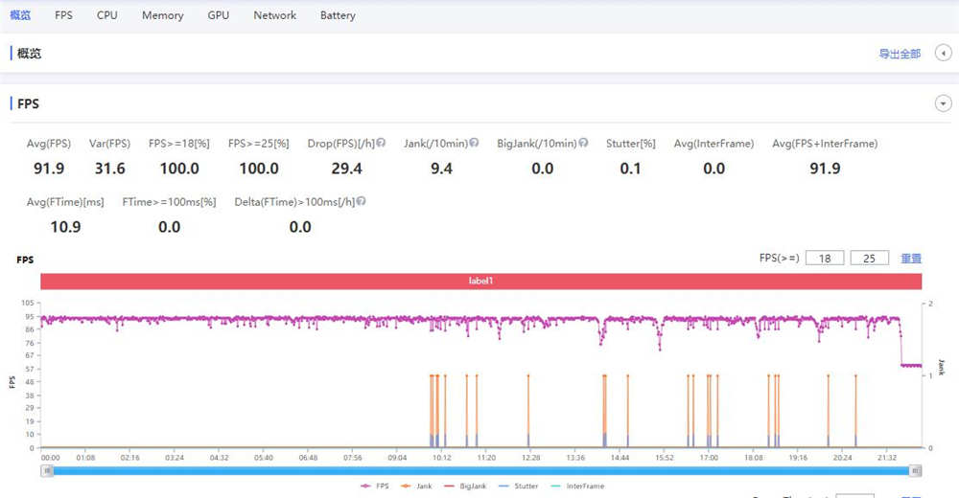Image resolution: width=959 pixels, height=498 pixels.
Task: Grab the right handle of the time range slider
Action: tap(916, 470)
